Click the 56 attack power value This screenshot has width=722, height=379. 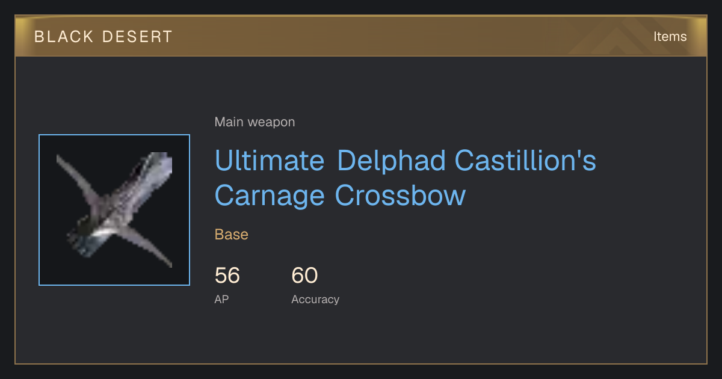pos(227,276)
